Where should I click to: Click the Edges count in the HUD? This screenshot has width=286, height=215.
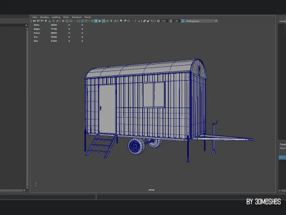(x=54, y=29)
